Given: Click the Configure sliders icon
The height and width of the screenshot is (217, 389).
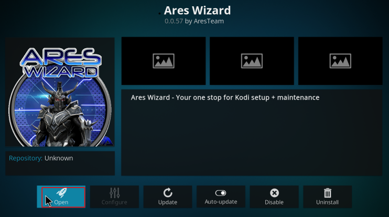Looking at the screenshot, I should [115, 193].
